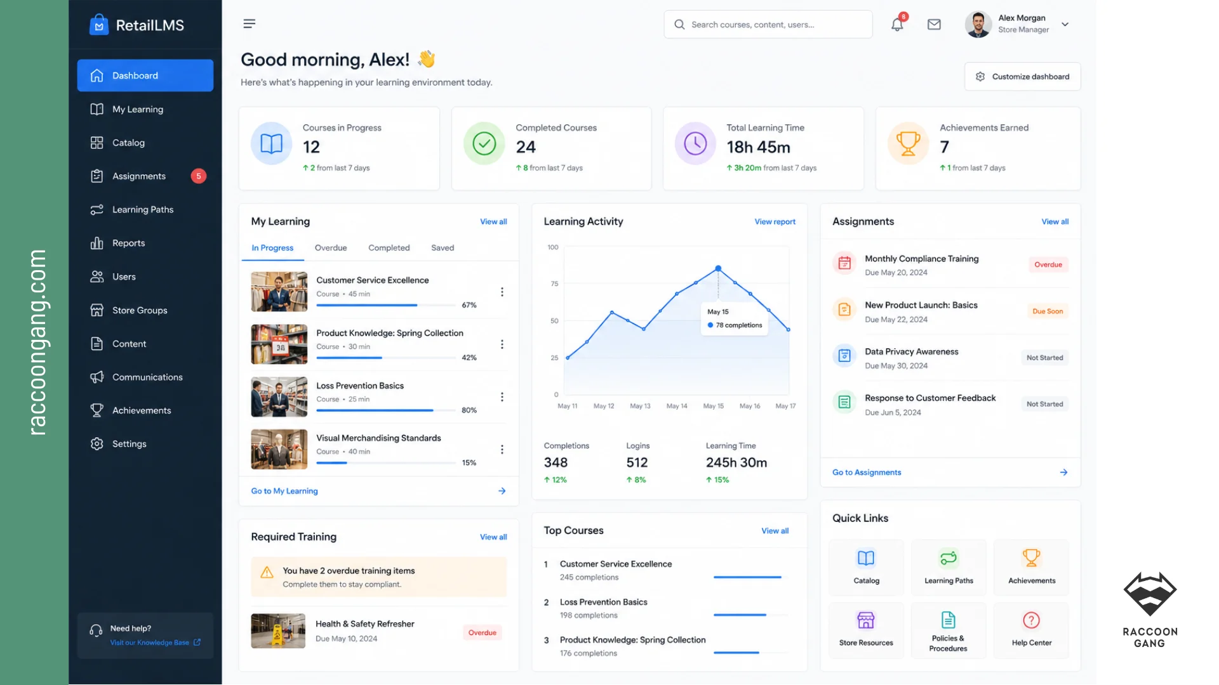The height and width of the screenshot is (685, 1219).
Task: Open Learning Paths quick link
Action: click(x=949, y=568)
